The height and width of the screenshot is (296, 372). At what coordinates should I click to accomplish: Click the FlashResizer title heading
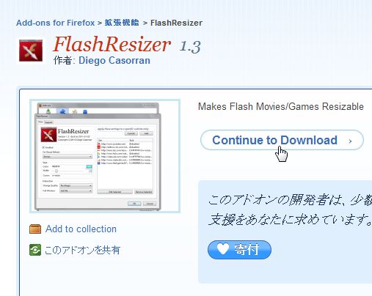click(x=112, y=44)
